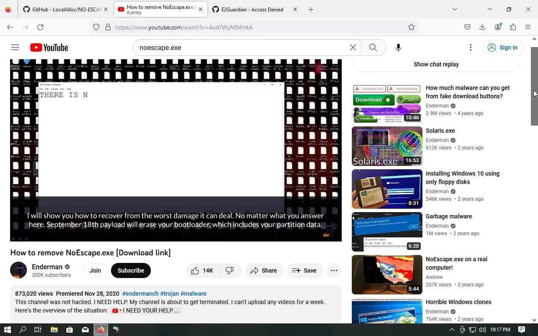Open Firefox extensions puzzle icon
The image size is (538, 336).
(513, 27)
